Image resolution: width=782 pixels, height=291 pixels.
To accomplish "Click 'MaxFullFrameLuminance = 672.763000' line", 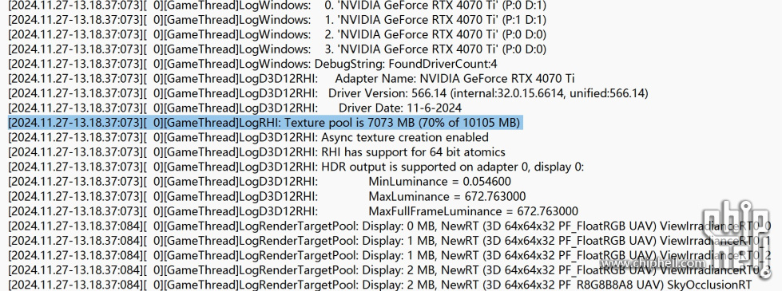I will 293,211.
